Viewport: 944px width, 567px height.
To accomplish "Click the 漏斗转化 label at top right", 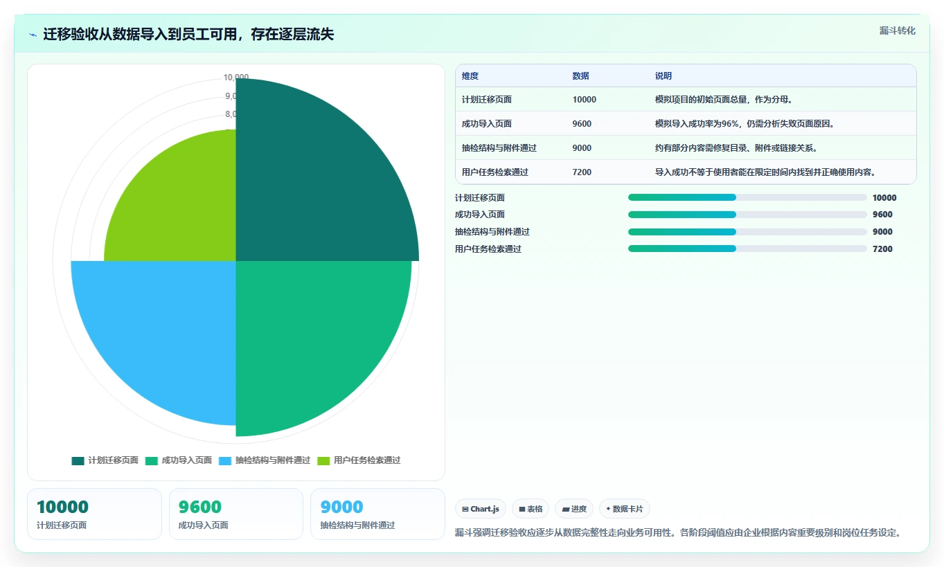I will pos(898,30).
